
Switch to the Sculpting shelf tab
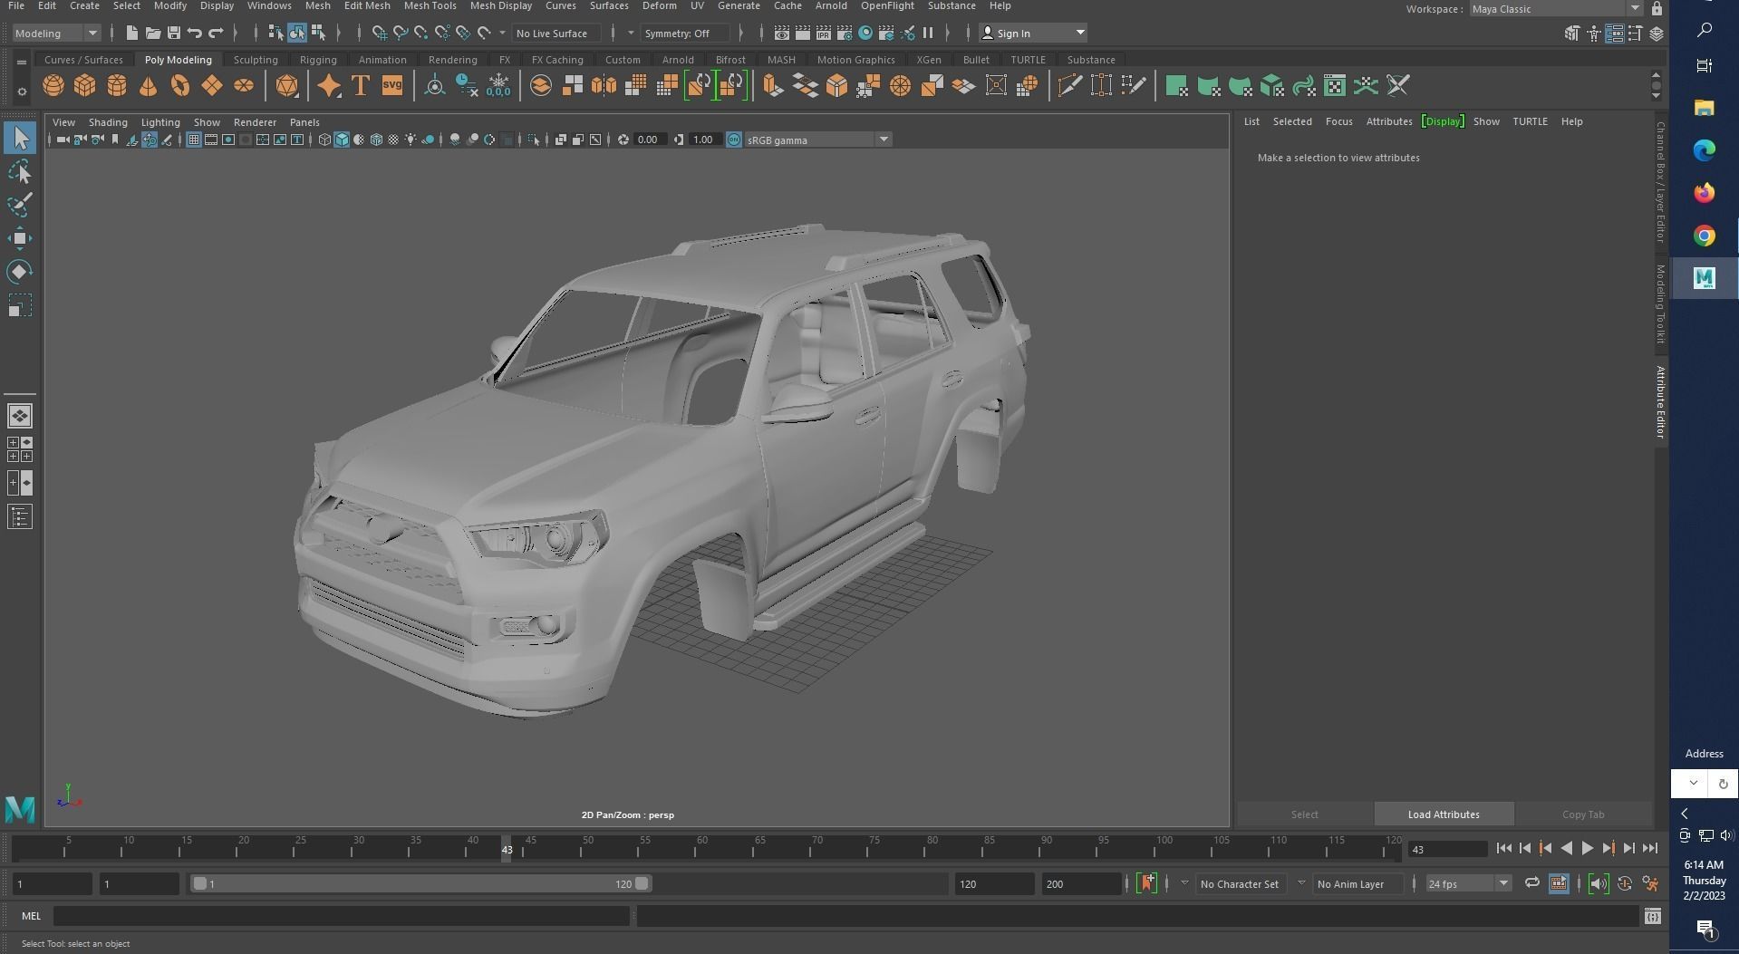pyautogui.click(x=256, y=60)
